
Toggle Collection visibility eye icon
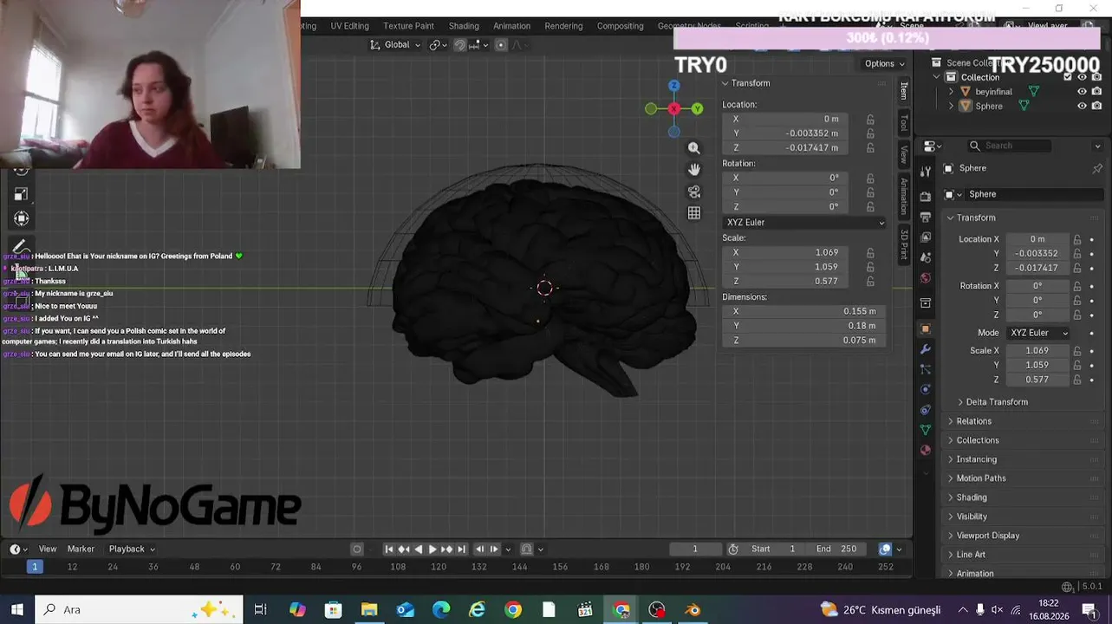pyautogui.click(x=1082, y=77)
